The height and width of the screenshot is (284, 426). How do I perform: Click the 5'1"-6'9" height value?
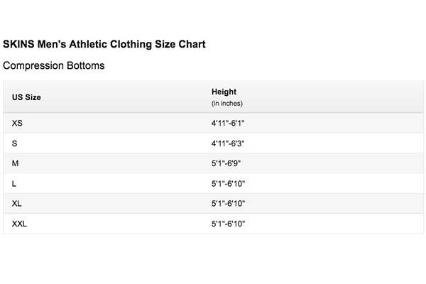[226, 163]
